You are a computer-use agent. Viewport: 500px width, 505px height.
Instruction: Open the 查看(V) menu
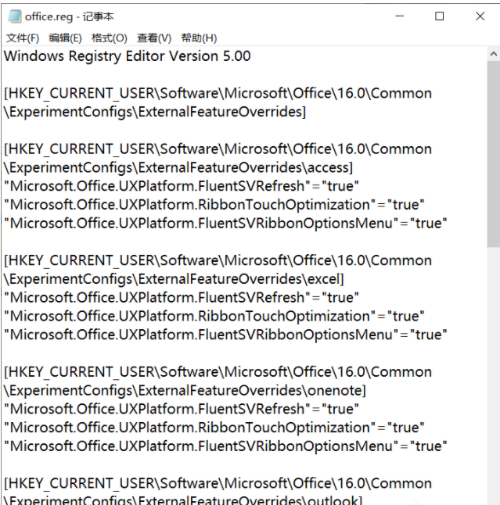(154, 38)
